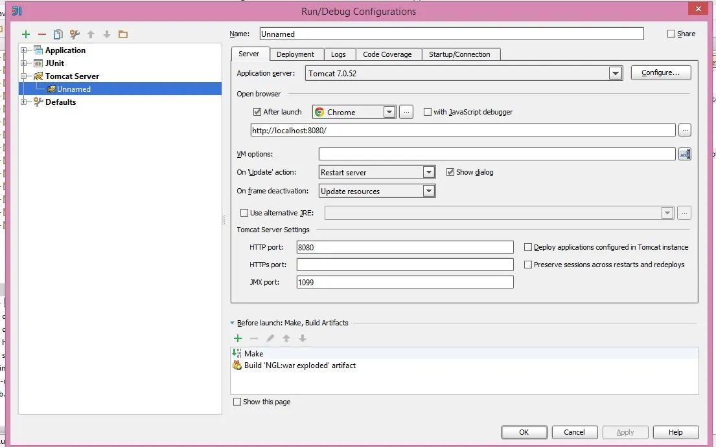716x447 pixels.
Task: Move configuration up arrow in left toolbar
Action: tap(91, 34)
